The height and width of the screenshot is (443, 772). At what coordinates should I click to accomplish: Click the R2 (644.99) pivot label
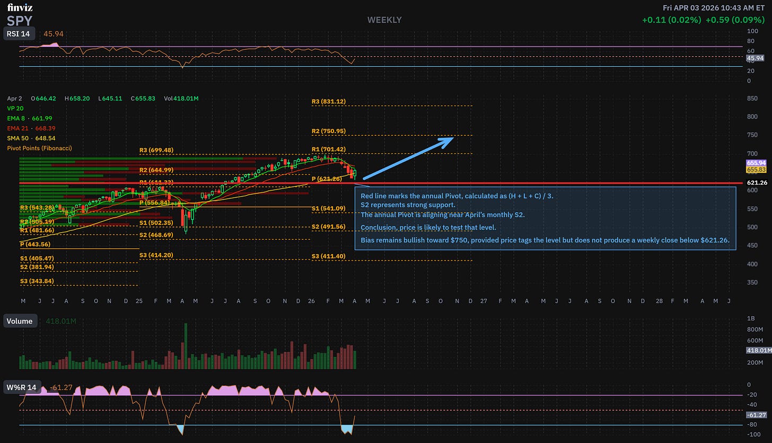pos(156,170)
